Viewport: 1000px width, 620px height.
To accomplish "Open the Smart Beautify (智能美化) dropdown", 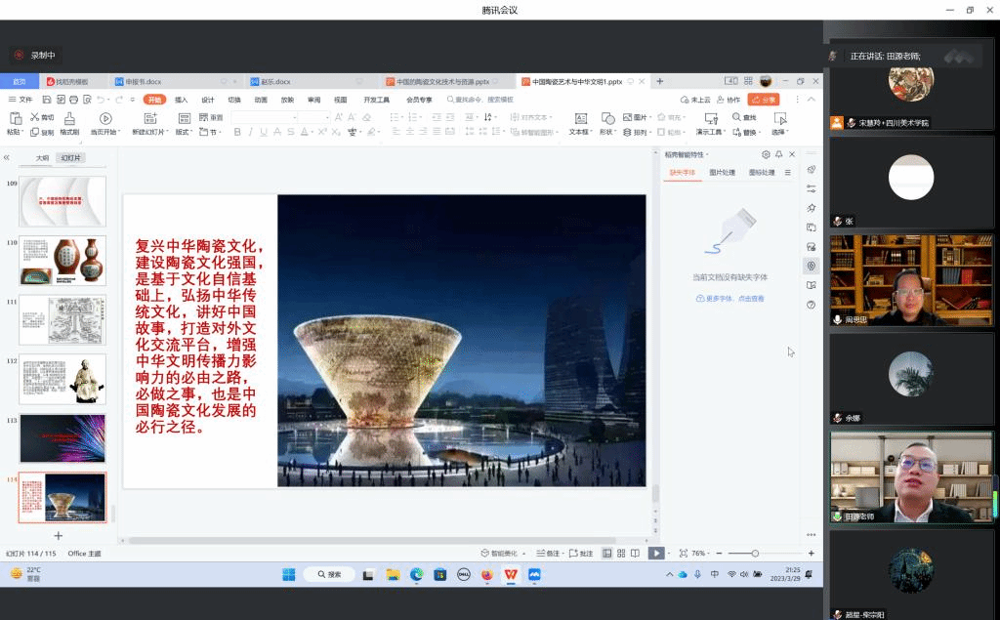I will coord(503,553).
